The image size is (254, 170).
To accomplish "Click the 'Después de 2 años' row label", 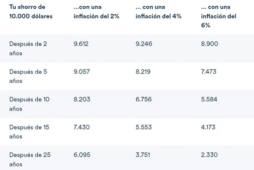I will pos(28,48).
